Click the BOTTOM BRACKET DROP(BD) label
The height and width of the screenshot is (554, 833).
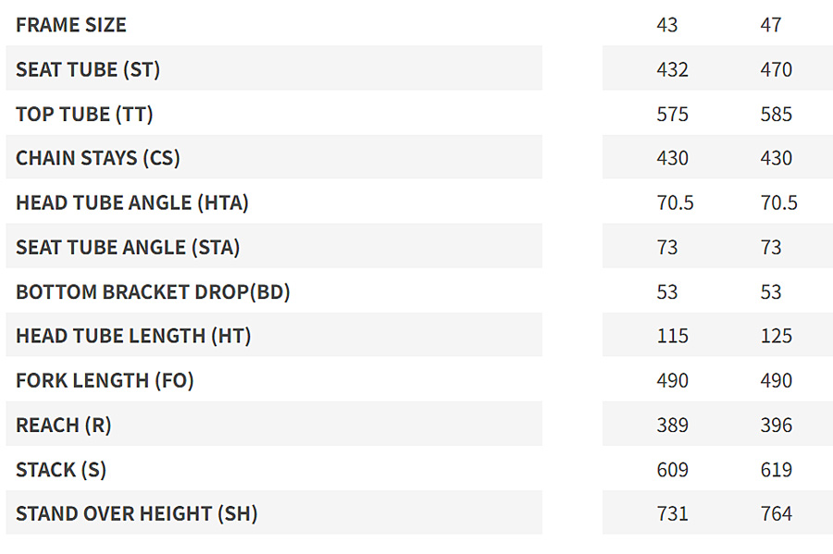[x=153, y=291]
